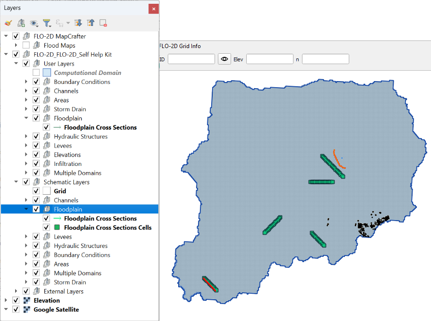Viewport: 431px width, 321px height.
Task: Check the Computational Domain layer checkbox
Action: pos(36,73)
